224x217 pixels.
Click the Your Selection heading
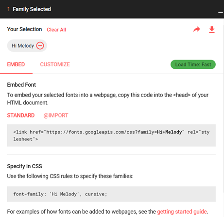click(24, 29)
